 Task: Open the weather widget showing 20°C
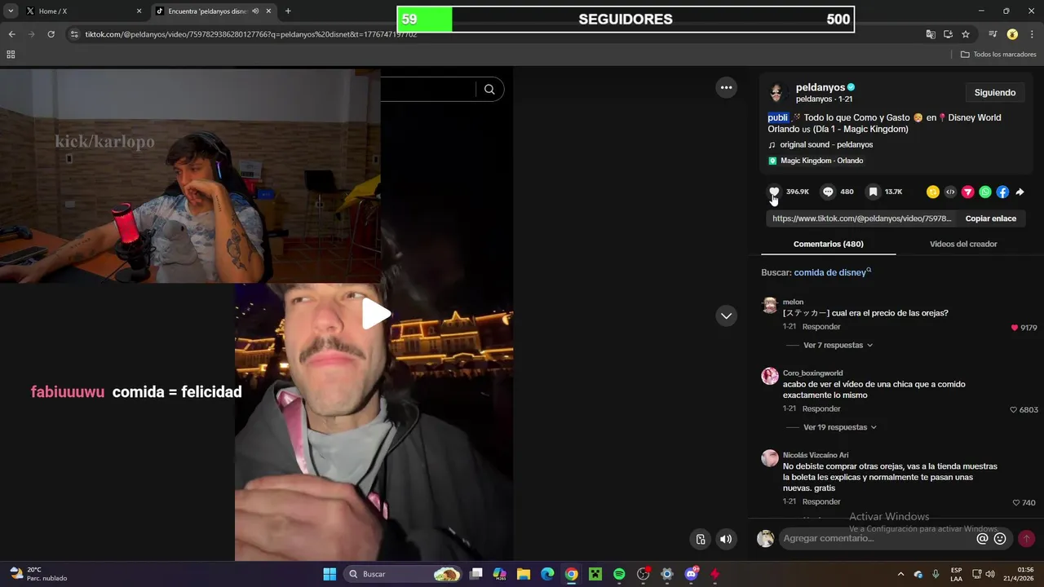[38, 574]
